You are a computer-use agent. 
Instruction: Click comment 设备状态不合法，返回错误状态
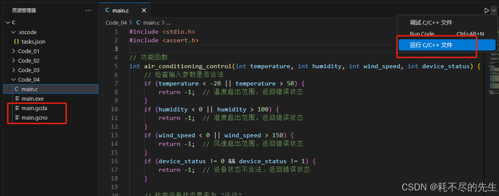pos(256,170)
